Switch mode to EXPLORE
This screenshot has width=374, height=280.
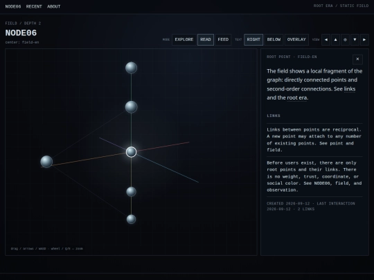184,40
